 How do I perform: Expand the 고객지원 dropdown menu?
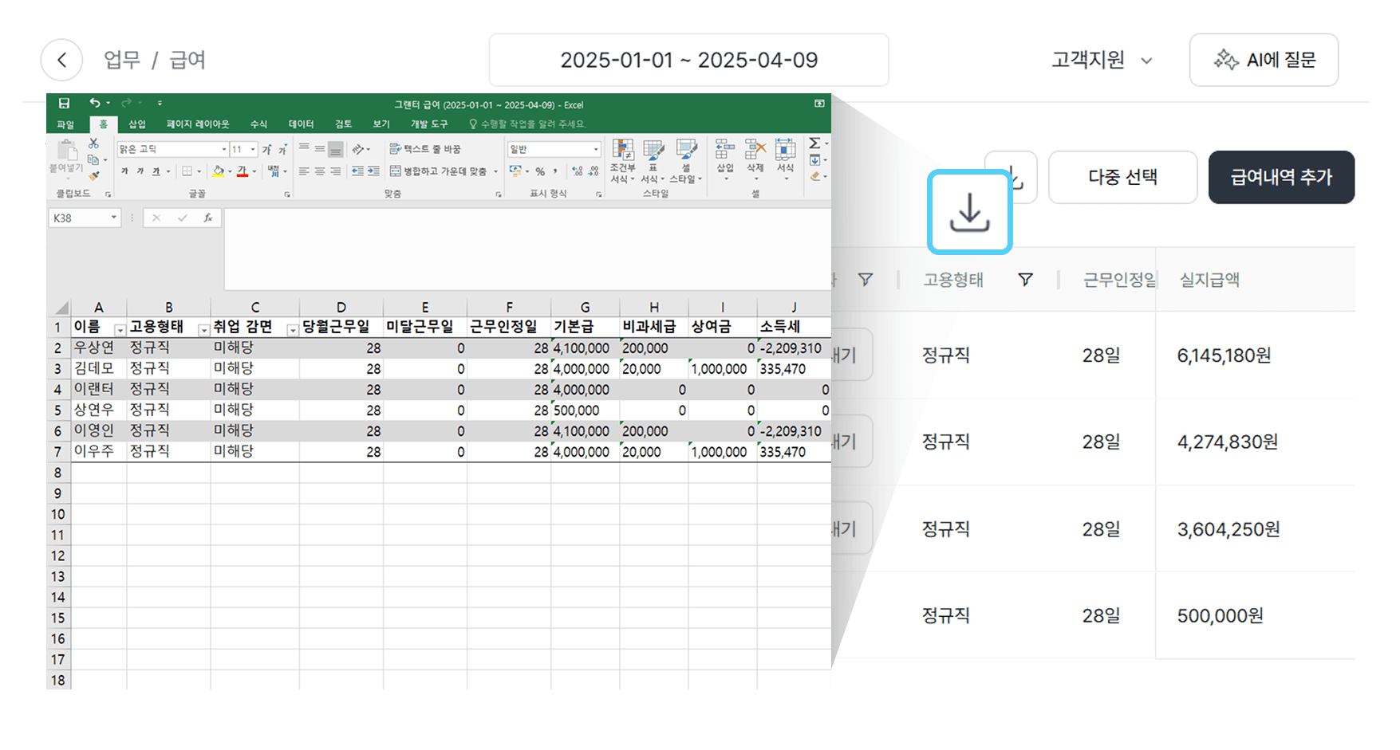1101,60
